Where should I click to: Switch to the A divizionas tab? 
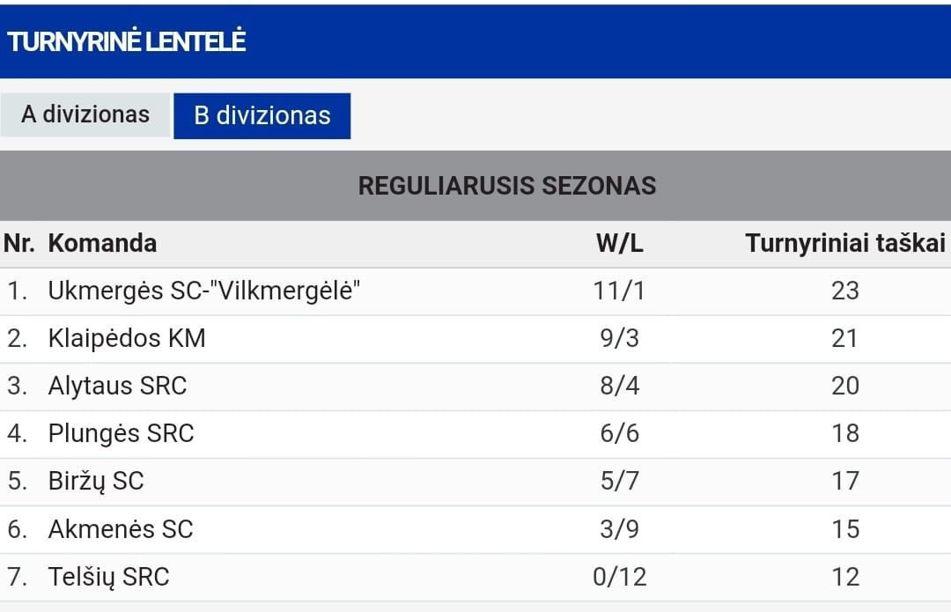pyautogui.click(x=85, y=115)
